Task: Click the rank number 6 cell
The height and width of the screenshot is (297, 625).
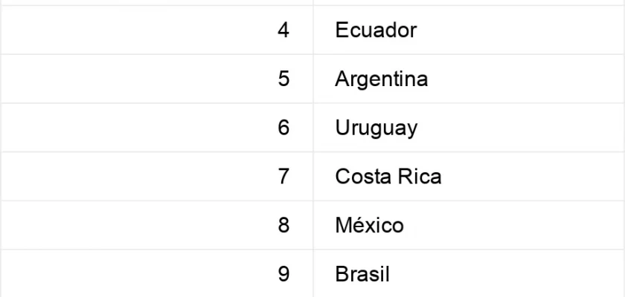Action: click(157, 128)
